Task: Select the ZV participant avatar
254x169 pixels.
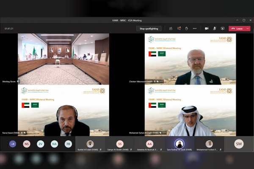Action: (41, 144)
